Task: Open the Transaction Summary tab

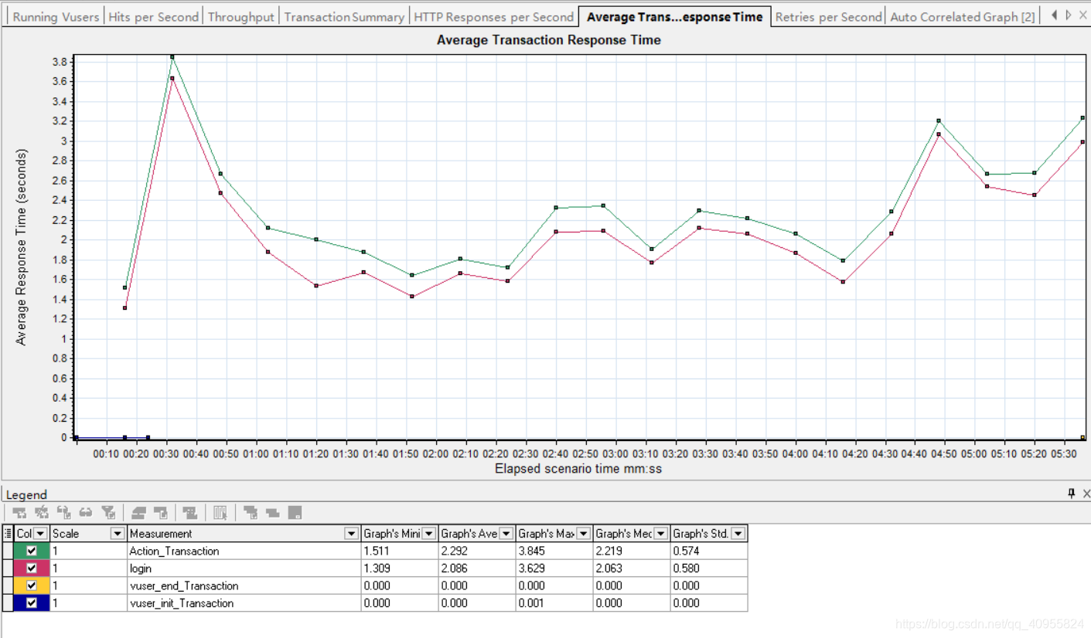Action: (344, 16)
